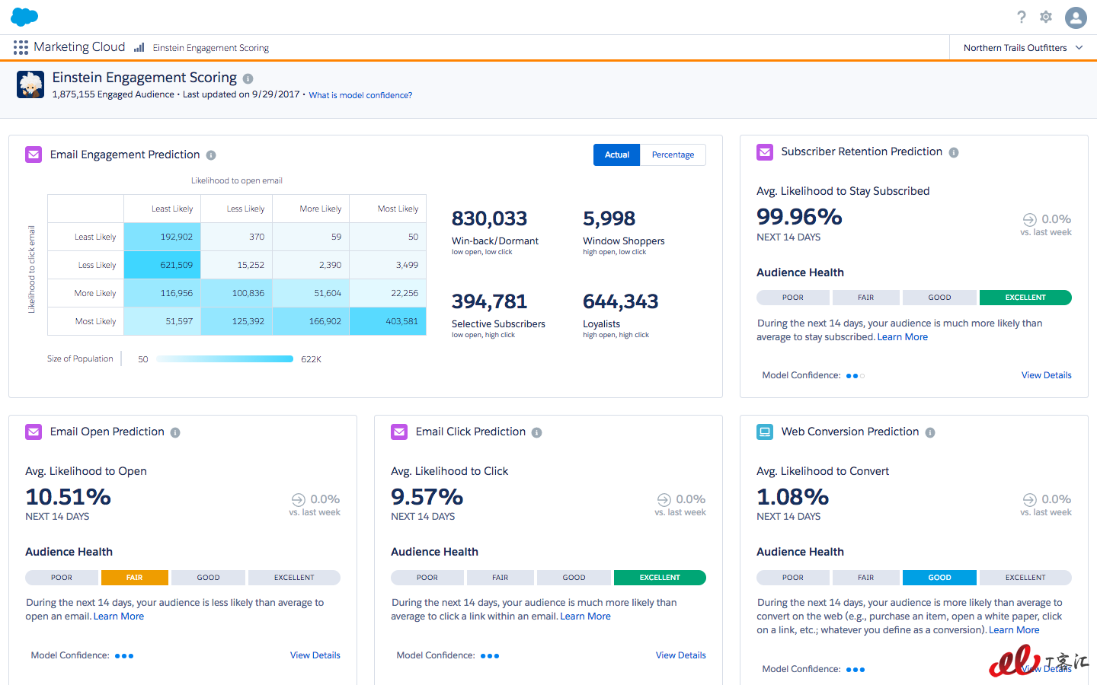
Task: Click EXCELLENT health segment in Subscriber Retention card
Action: coord(1025,298)
